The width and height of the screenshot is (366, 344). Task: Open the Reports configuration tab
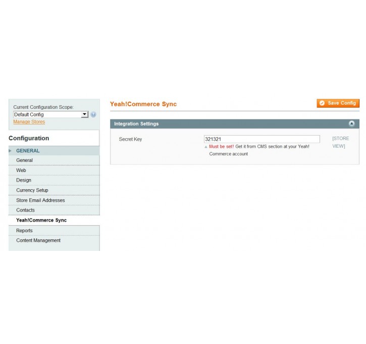[x=54, y=231]
